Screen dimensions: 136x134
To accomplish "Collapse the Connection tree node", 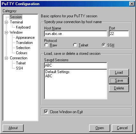I will (6, 58).
